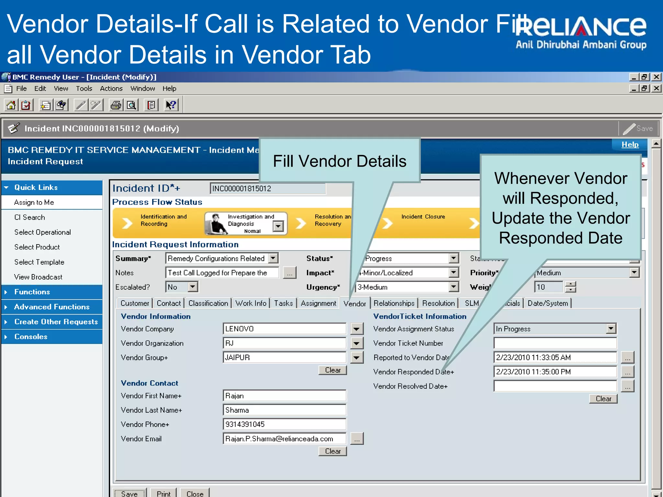Screen dimensions: 663x497
Task: Switch to the Date/System tab
Action: (548, 303)
